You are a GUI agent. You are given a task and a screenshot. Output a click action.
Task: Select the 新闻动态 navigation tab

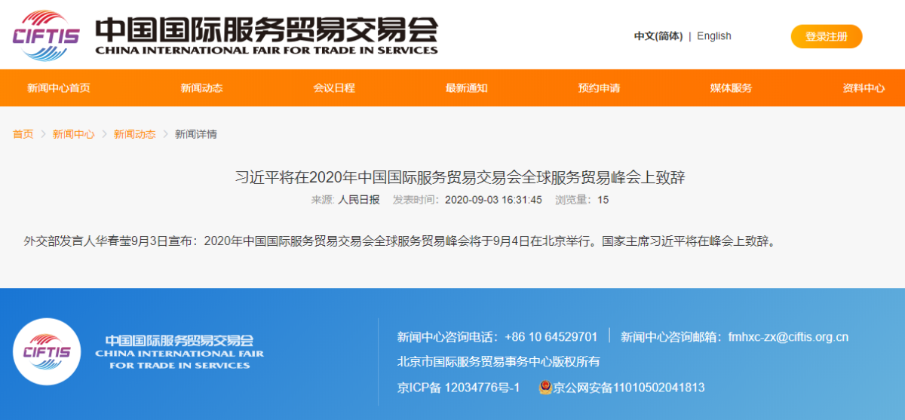201,88
